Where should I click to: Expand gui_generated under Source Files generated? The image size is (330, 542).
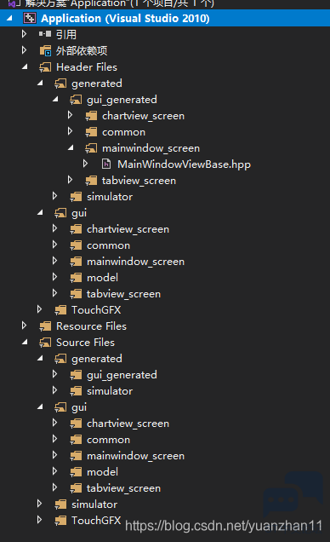pos(54,373)
